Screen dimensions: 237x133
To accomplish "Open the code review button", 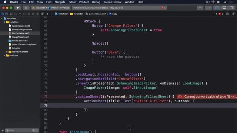I will [208, 8].
